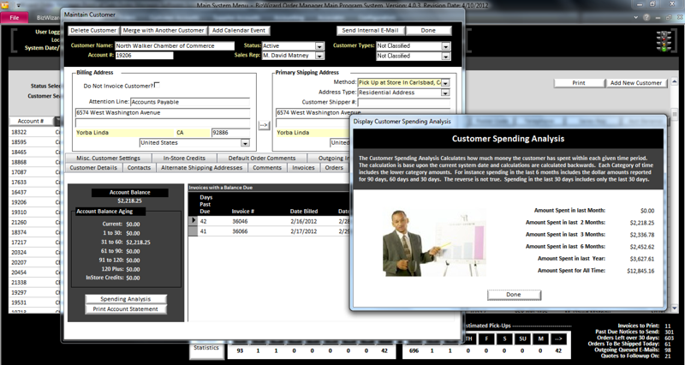Click Past Due Notices to Send count
Screen dimensions: 685x365
click(669, 332)
